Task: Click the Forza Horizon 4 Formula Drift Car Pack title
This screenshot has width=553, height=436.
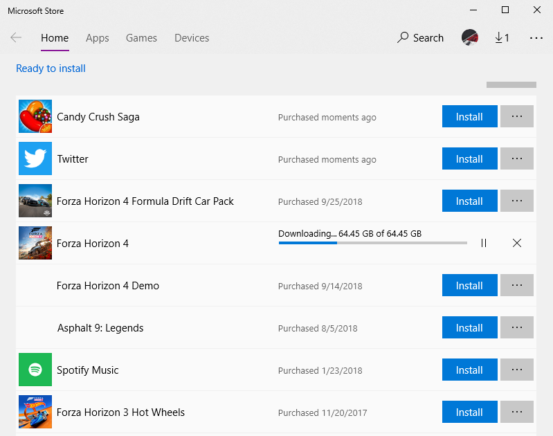Action: click(x=145, y=201)
